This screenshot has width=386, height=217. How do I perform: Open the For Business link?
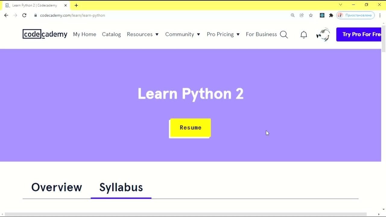[261, 34]
